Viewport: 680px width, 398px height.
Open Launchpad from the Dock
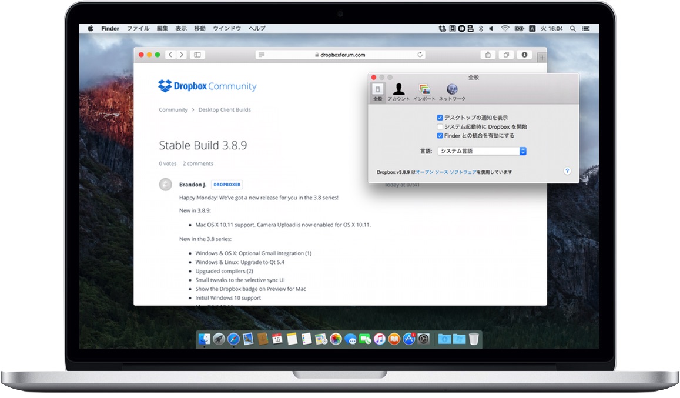coord(219,339)
